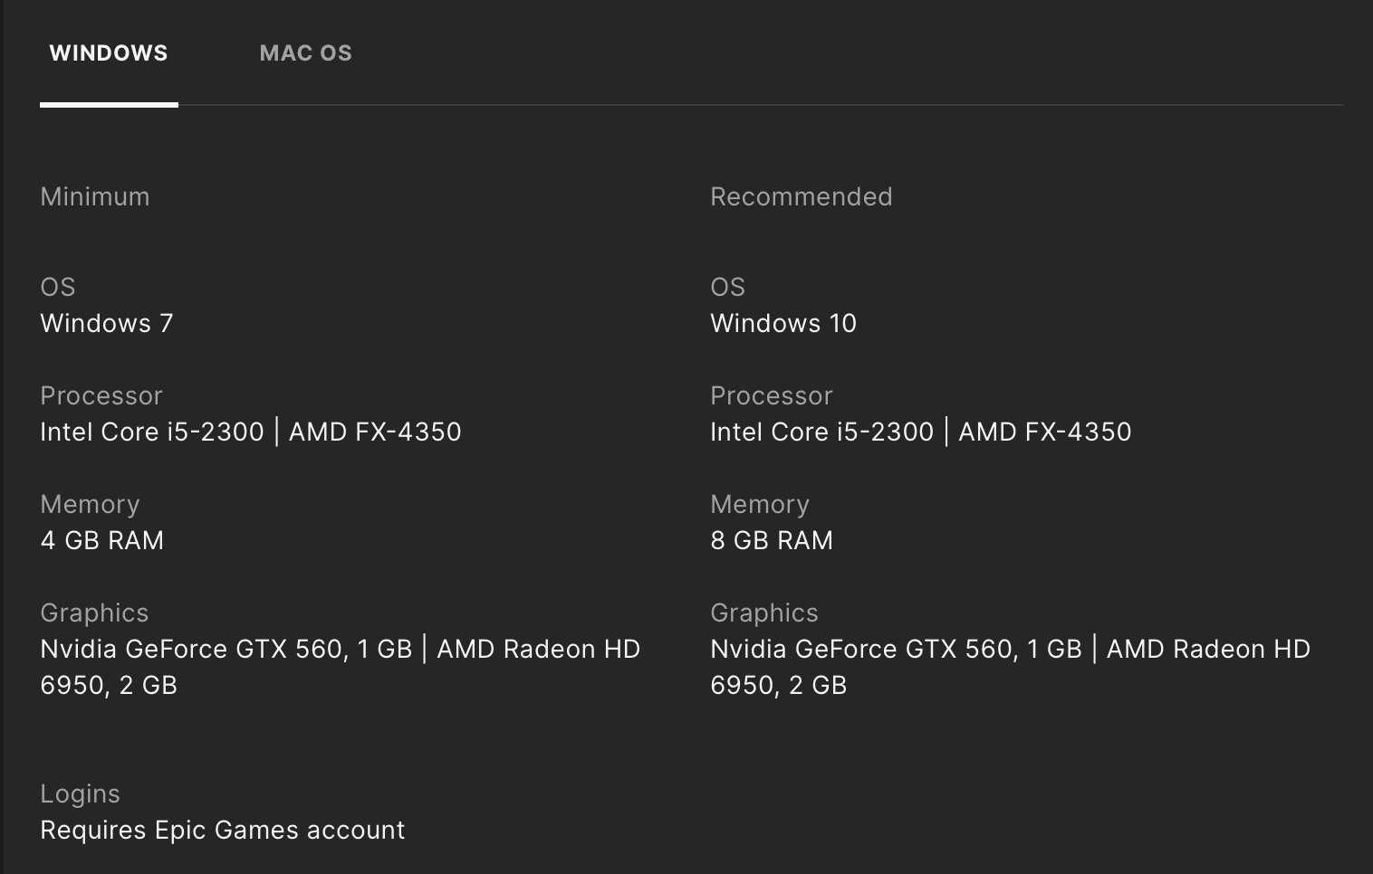The width and height of the screenshot is (1373, 874).
Task: Switch to the Windows requirements tab
Action: coord(109,53)
